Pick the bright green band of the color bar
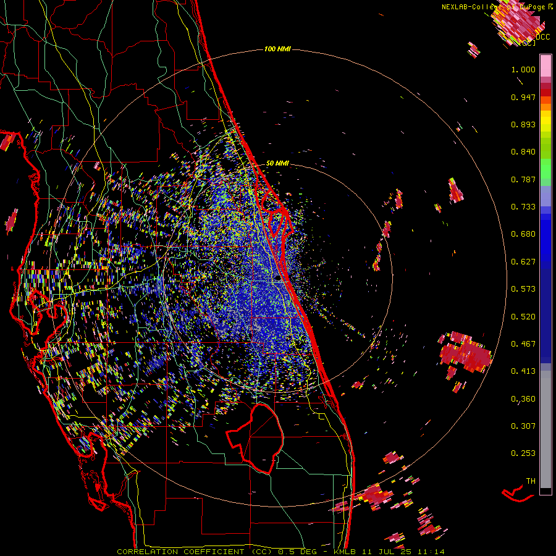The image size is (556, 556). tap(545, 168)
